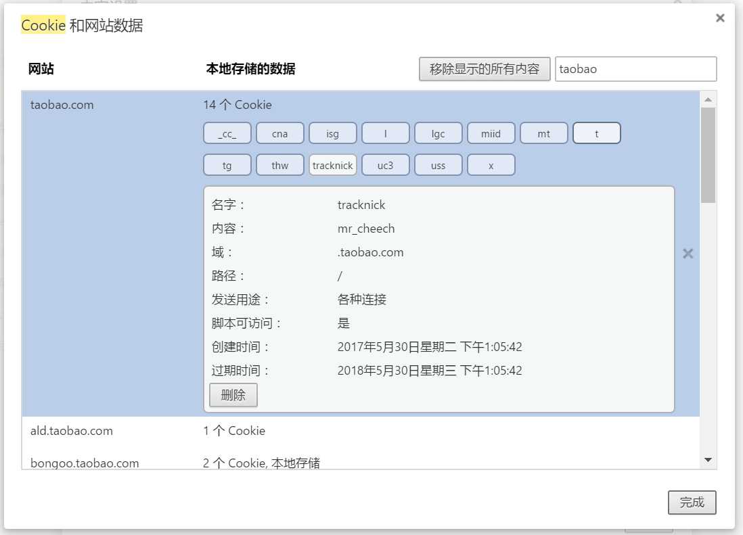Select the cna cookie chip
Image resolution: width=743 pixels, height=535 pixels.
(279, 133)
